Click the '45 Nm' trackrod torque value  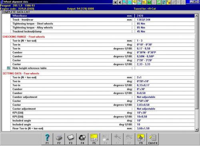click(141, 32)
